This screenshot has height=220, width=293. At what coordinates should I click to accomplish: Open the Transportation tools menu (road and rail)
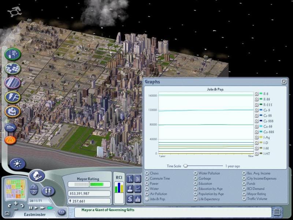pyautogui.click(x=13, y=83)
